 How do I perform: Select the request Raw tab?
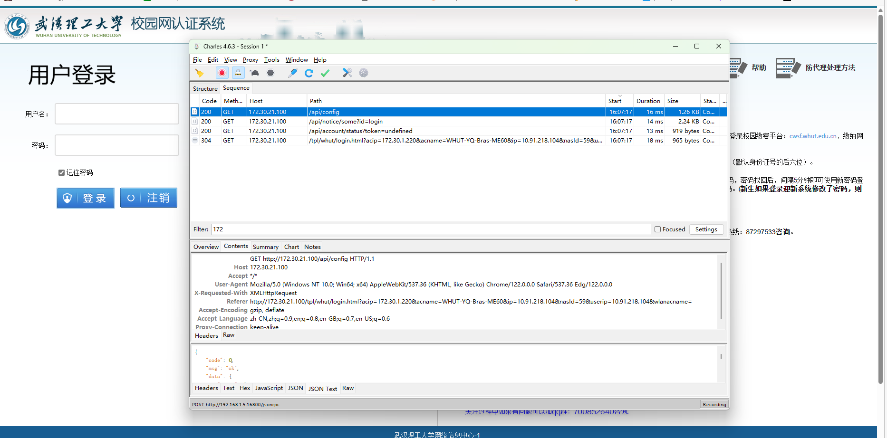[x=229, y=335]
